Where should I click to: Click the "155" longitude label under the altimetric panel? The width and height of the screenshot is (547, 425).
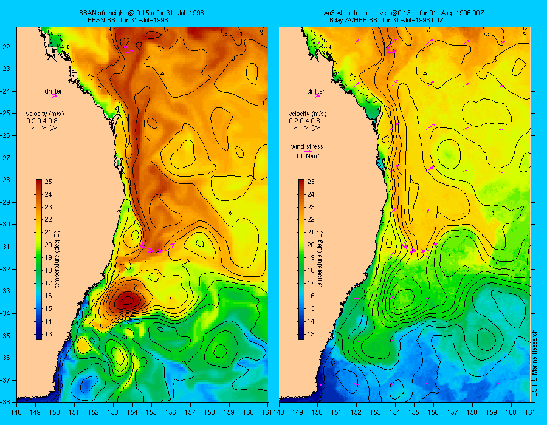[414, 412]
